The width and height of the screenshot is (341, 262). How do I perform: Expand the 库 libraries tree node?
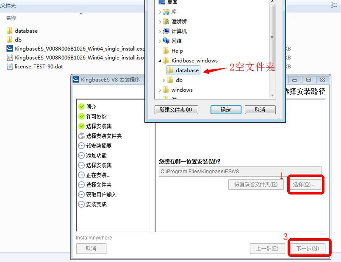coord(160,12)
